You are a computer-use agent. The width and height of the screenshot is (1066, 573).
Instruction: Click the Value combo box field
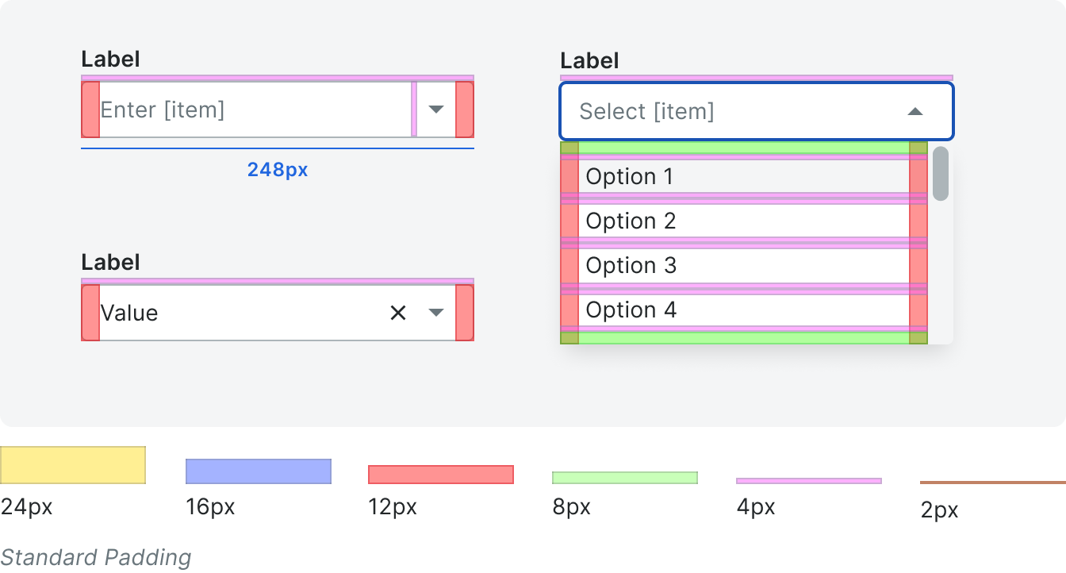click(278, 313)
